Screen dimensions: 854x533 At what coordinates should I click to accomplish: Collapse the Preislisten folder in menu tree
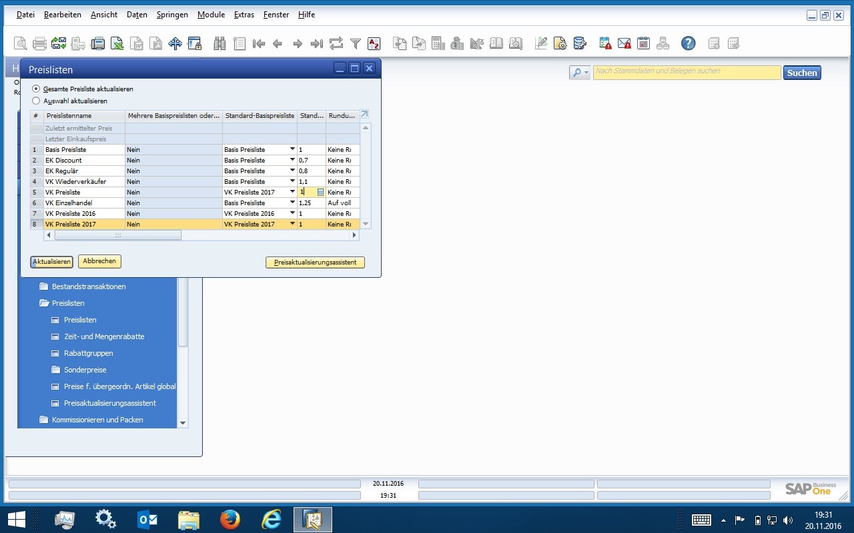pos(45,303)
